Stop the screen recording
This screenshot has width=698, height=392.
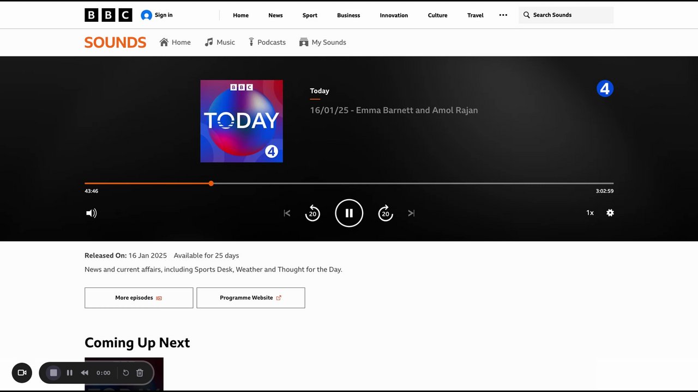(x=53, y=373)
